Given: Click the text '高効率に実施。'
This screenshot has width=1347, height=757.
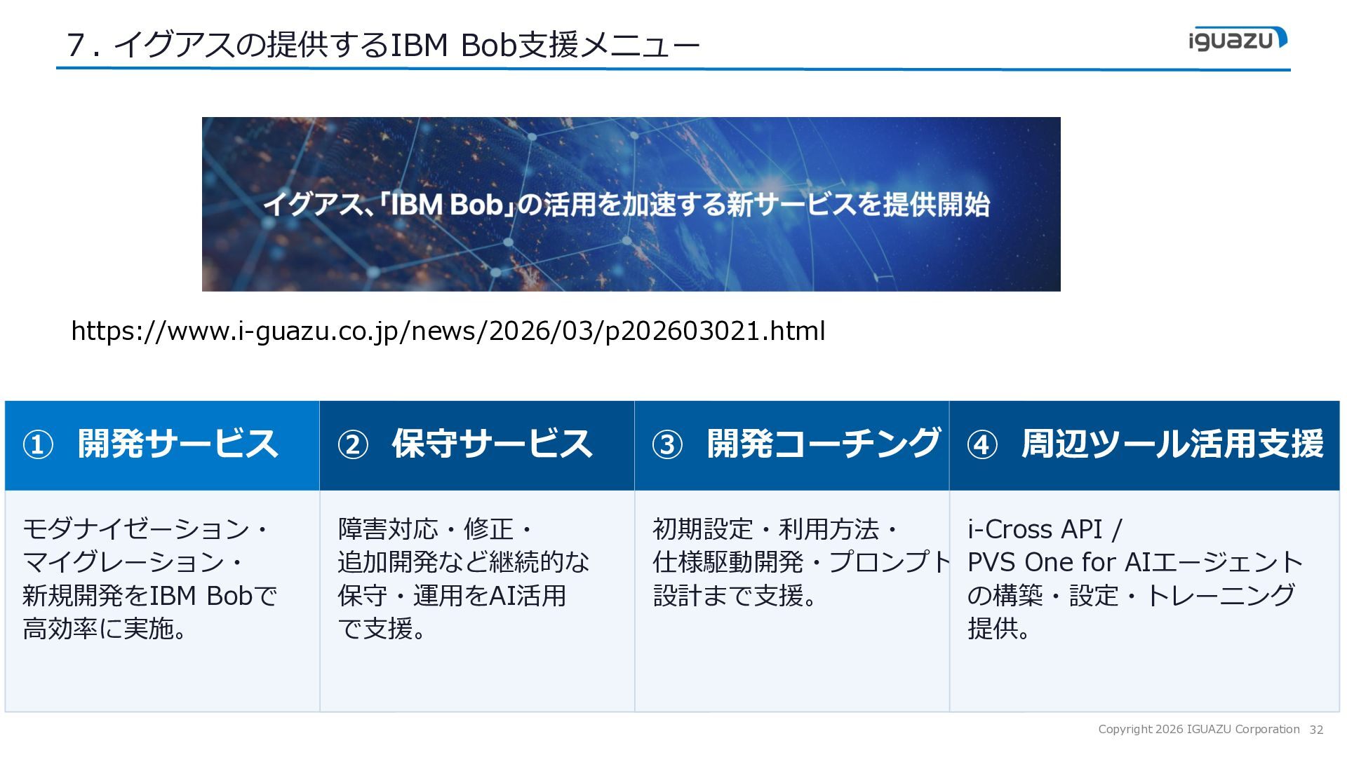Looking at the screenshot, I should [x=105, y=629].
